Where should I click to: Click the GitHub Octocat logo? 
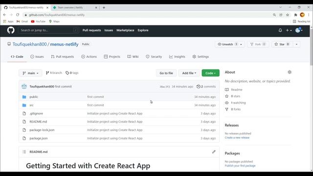coord(11,30)
